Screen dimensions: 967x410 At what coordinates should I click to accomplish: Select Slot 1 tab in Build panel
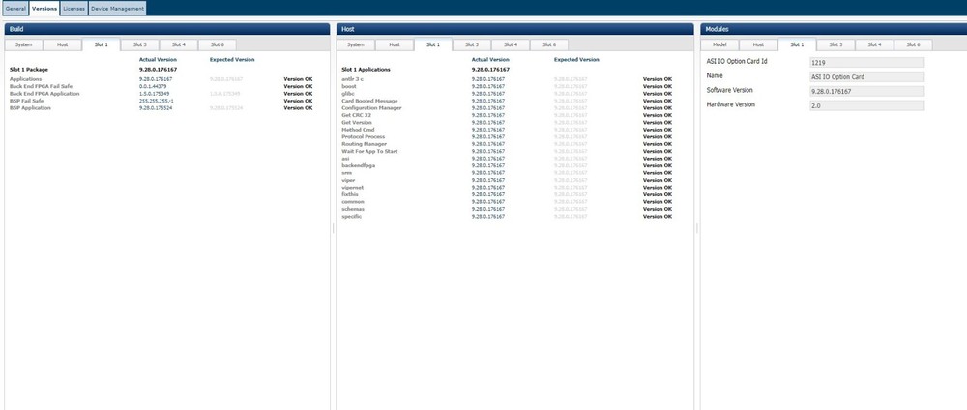click(102, 44)
